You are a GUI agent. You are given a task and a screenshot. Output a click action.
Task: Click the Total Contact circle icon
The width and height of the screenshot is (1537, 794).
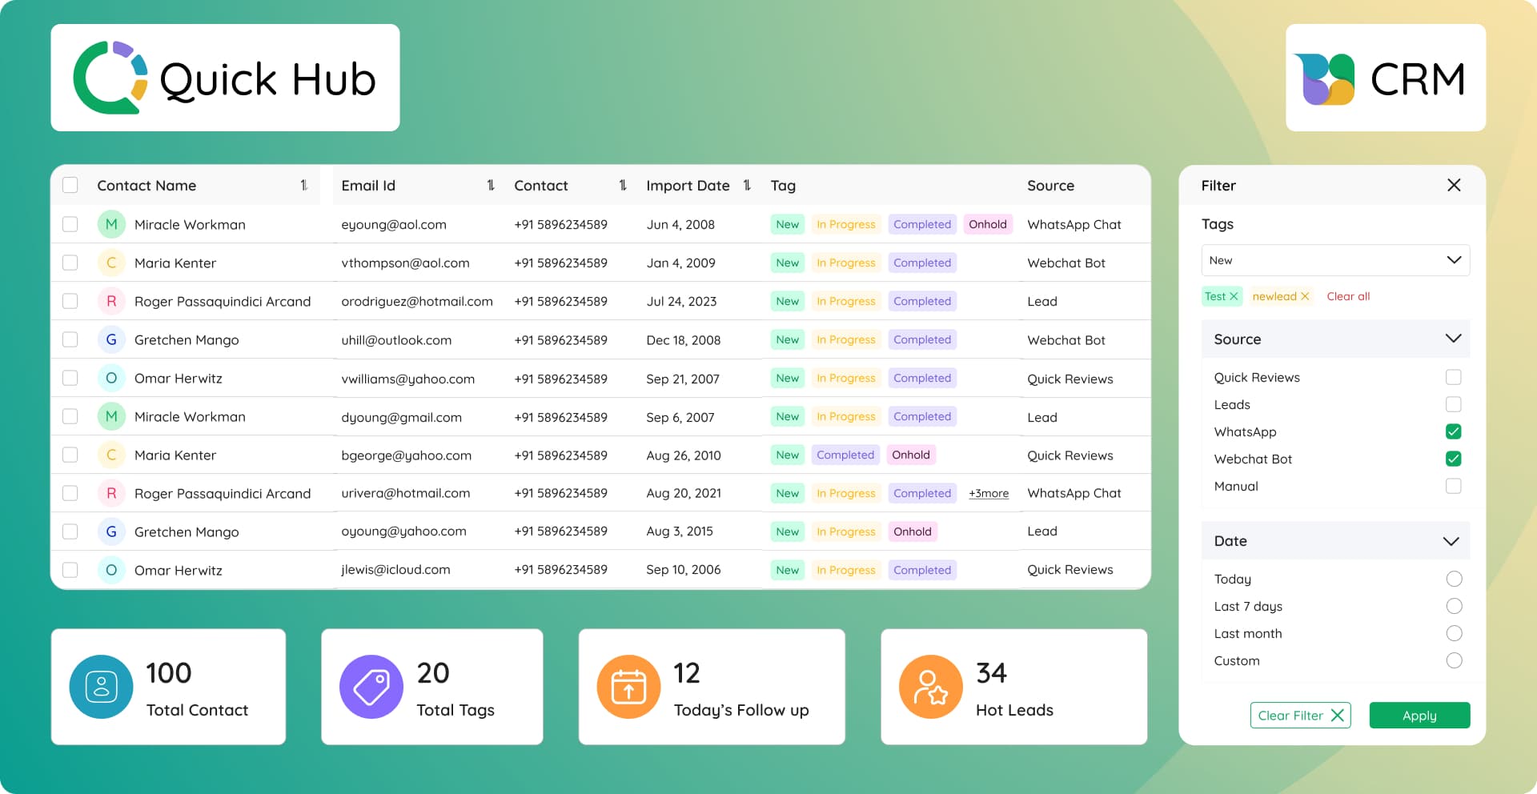100,686
